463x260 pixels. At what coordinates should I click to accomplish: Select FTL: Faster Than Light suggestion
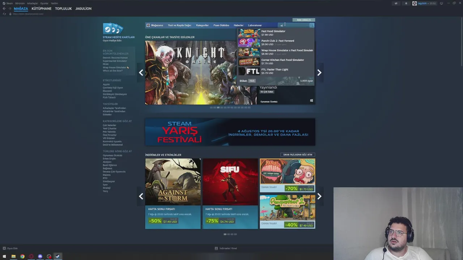click(x=276, y=71)
